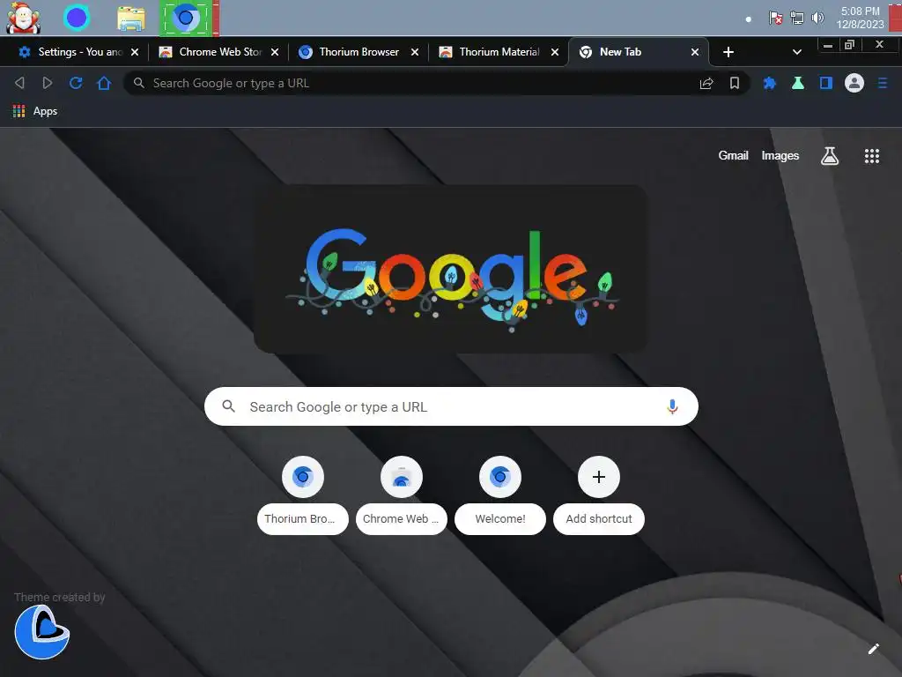Reload the current page
Viewport: 902px width, 677px height.
[x=76, y=83]
